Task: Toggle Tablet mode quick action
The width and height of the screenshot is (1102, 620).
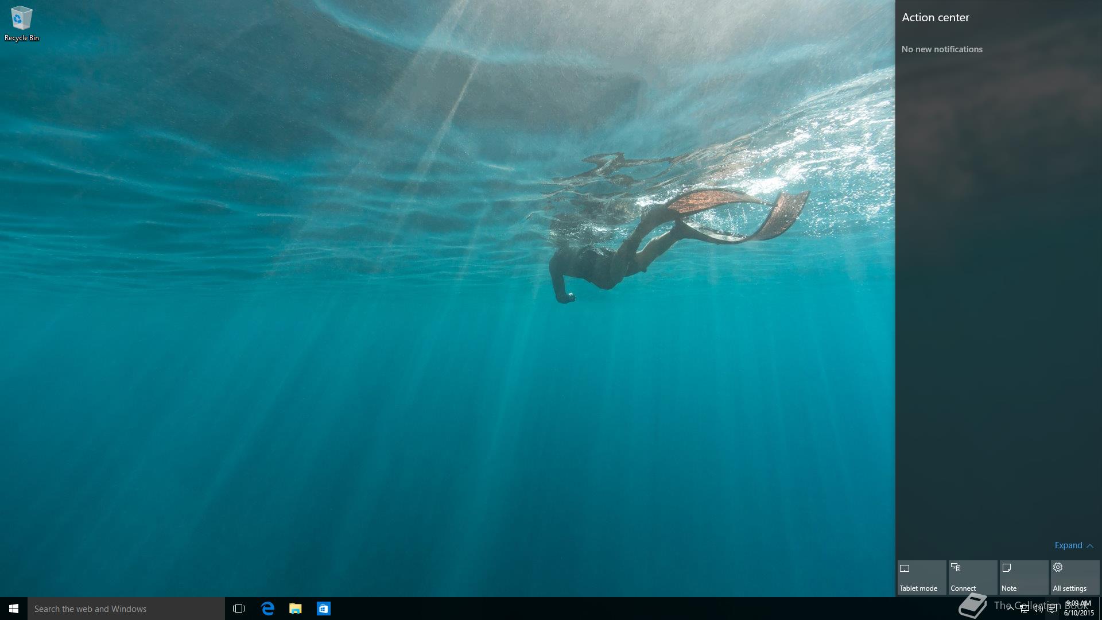Action: pos(922,578)
